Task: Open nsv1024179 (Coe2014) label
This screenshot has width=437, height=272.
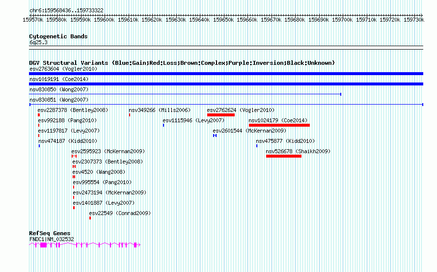Action: (x=278, y=120)
